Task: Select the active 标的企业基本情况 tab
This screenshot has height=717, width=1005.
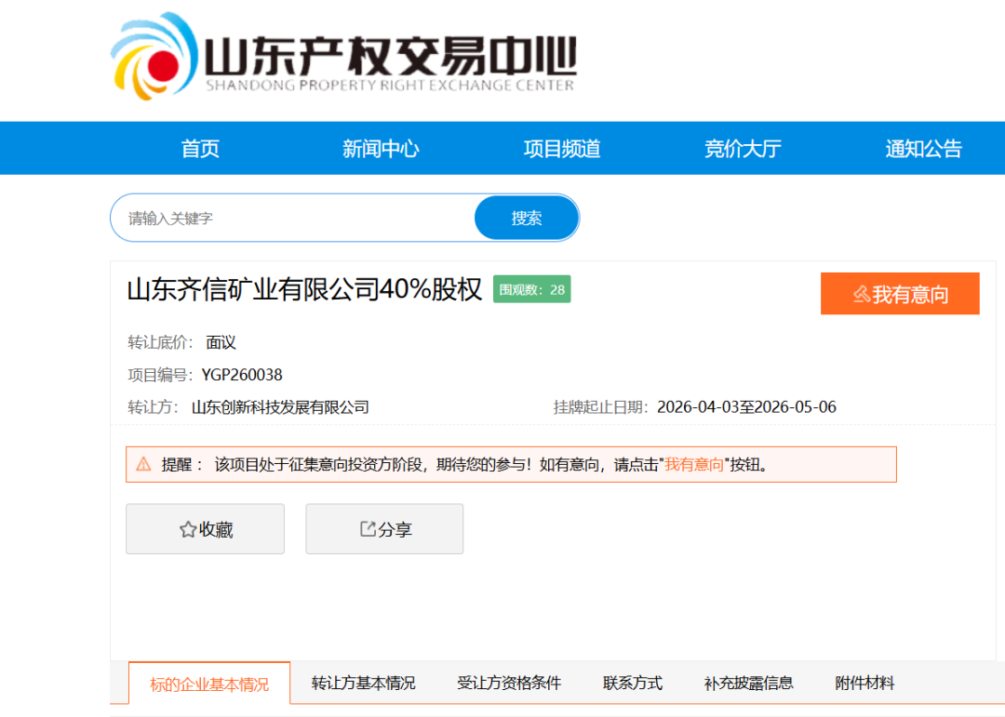Action: pos(208,683)
